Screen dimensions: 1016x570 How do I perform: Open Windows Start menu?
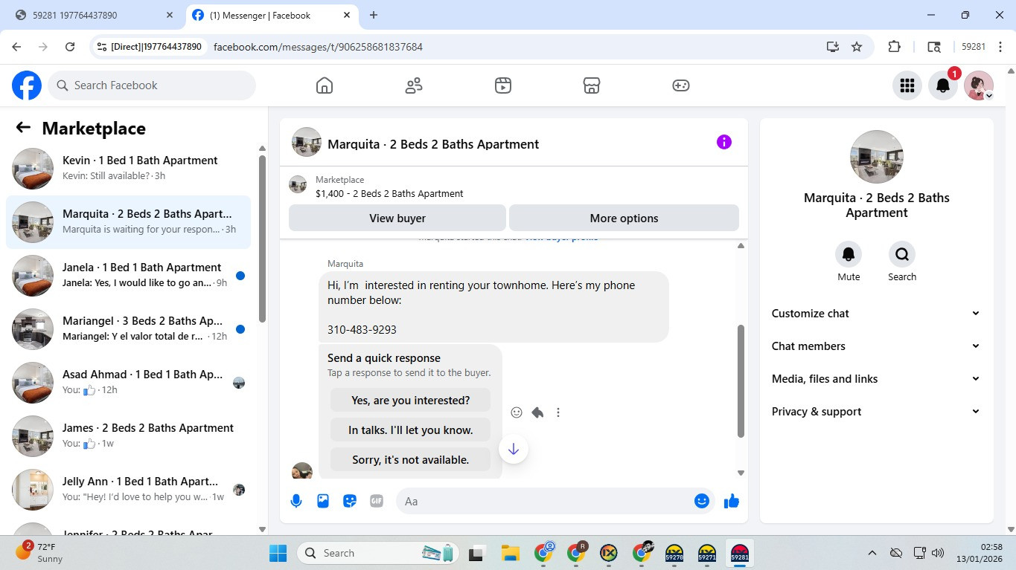[278, 554]
